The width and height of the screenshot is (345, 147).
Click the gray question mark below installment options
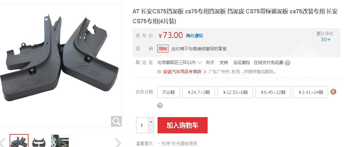click(x=160, y=106)
